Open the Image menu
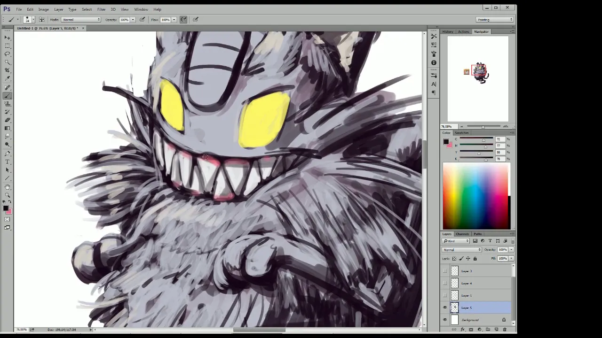The width and height of the screenshot is (602, 338). coord(43,9)
